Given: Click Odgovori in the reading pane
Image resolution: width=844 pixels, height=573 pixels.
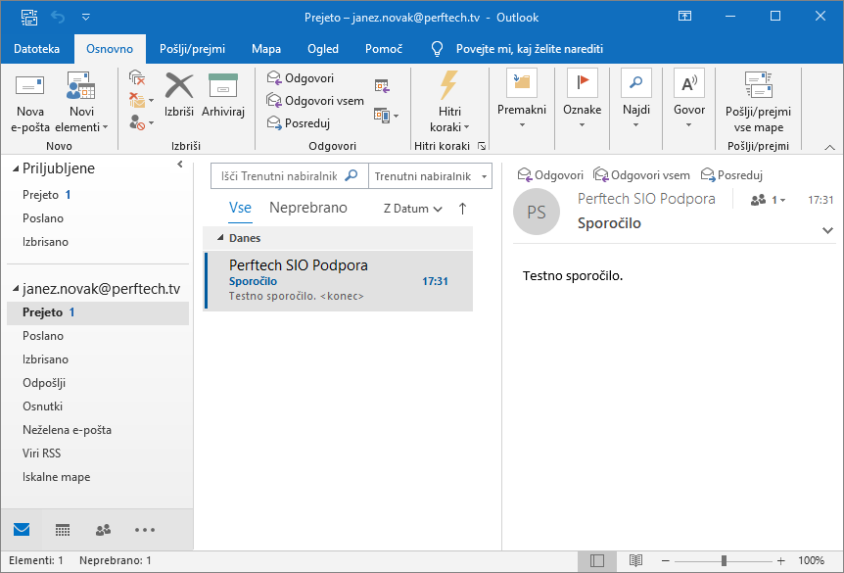Looking at the screenshot, I should pyautogui.click(x=550, y=175).
